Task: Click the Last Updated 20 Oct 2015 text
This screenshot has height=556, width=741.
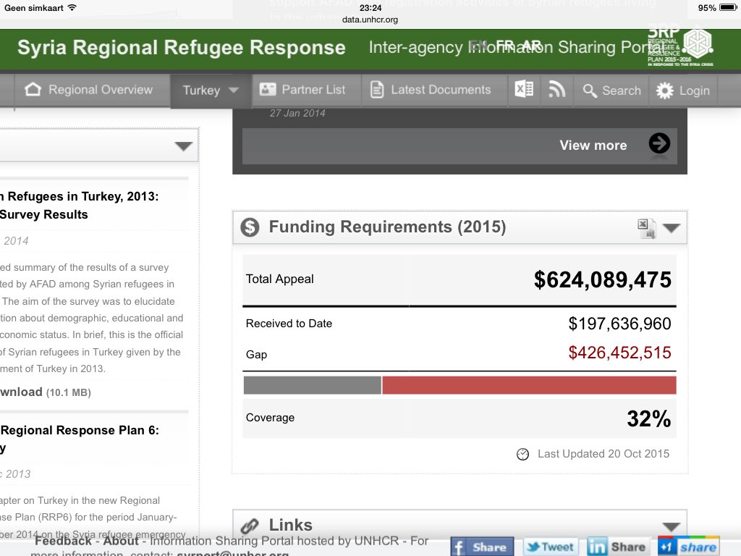Action: pyautogui.click(x=604, y=454)
